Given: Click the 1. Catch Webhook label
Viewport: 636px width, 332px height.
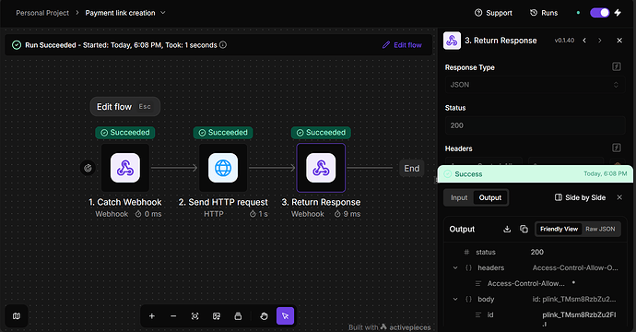Looking at the screenshot, I should (x=125, y=202).
